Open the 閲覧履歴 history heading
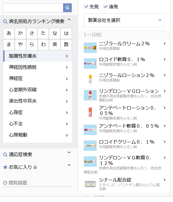 coord(18,183)
